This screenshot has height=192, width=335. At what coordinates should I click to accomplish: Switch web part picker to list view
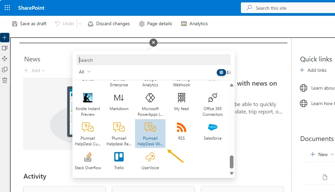229,73
